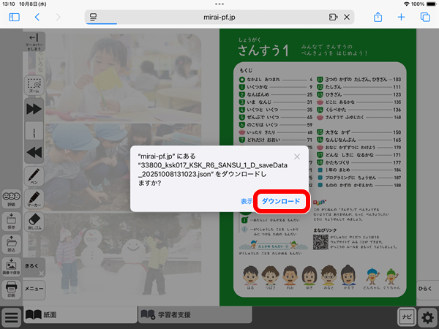The width and height of the screenshot is (439, 329).
Task: Go back with Safari's back arrow
Action: [37, 18]
